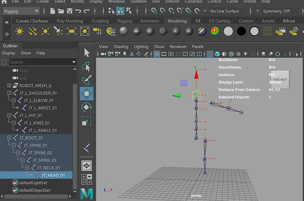Image resolution: width=304 pixels, height=201 pixels.
Task: Expand the ROBOT_MESH_G node
Action: [9, 85]
